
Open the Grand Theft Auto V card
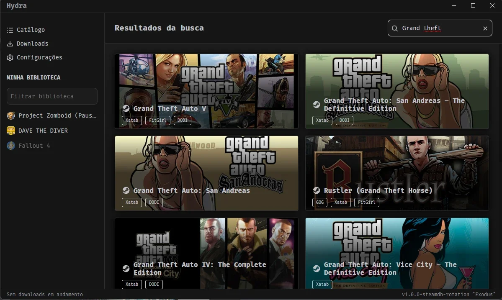coord(206,91)
